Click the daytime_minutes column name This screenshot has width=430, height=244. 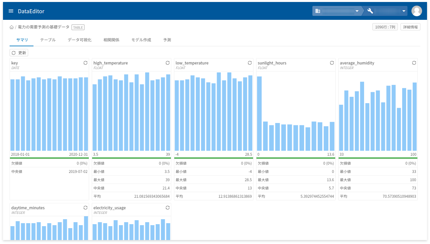tap(28, 208)
